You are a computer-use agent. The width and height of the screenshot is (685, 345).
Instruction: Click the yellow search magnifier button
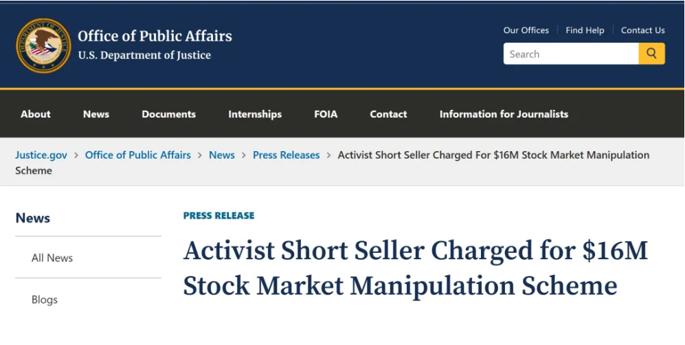point(651,54)
